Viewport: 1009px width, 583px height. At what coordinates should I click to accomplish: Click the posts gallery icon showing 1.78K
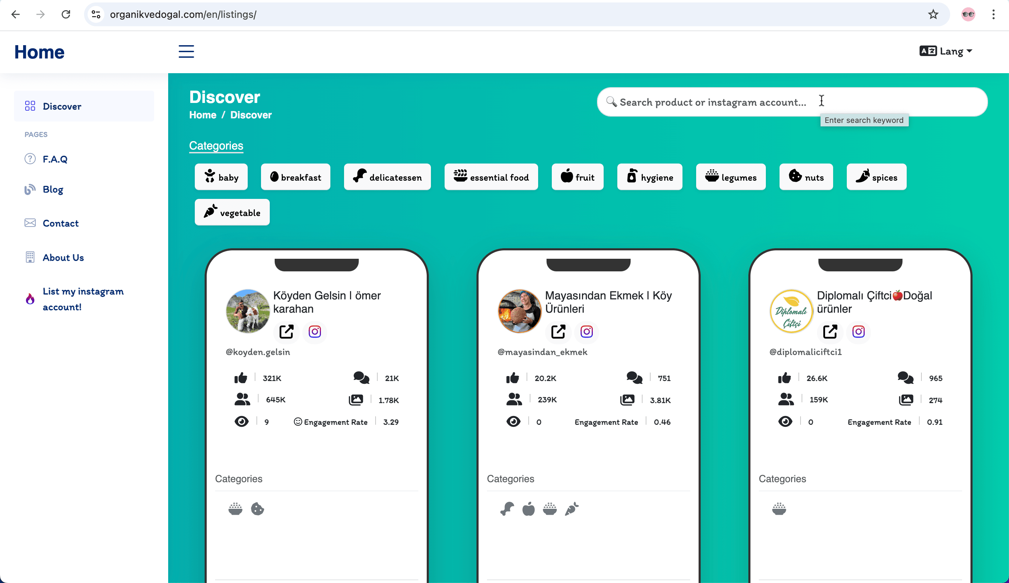(x=356, y=400)
